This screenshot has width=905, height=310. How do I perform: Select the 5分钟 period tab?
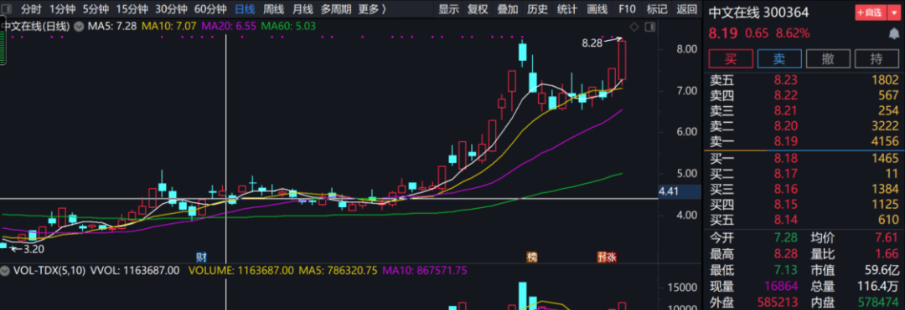point(95,9)
